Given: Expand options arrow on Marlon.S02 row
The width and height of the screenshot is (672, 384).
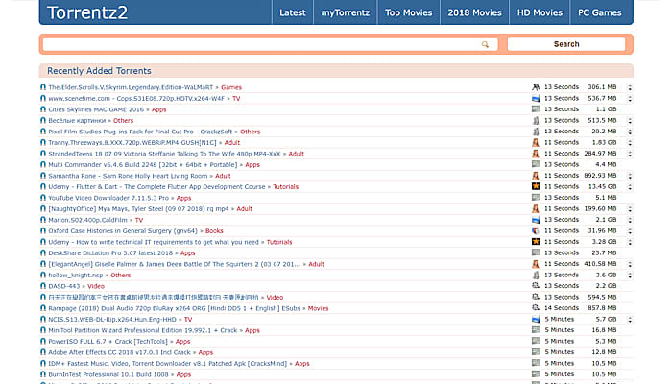Looking at the screenshot, I should 630,220.
